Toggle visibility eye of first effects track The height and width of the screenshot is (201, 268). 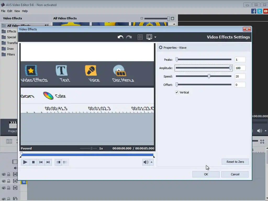click(4, 174)
